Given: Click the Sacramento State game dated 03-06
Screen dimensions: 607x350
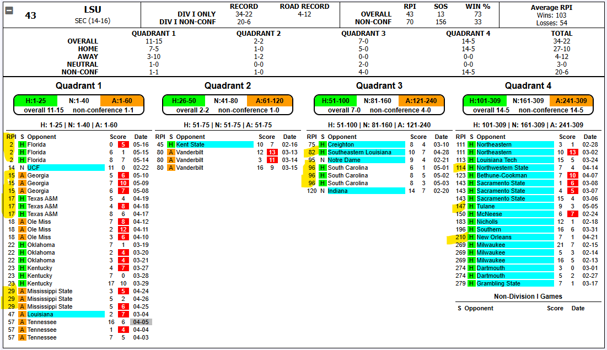Looking at the screenshot, I should click(527, 198).
